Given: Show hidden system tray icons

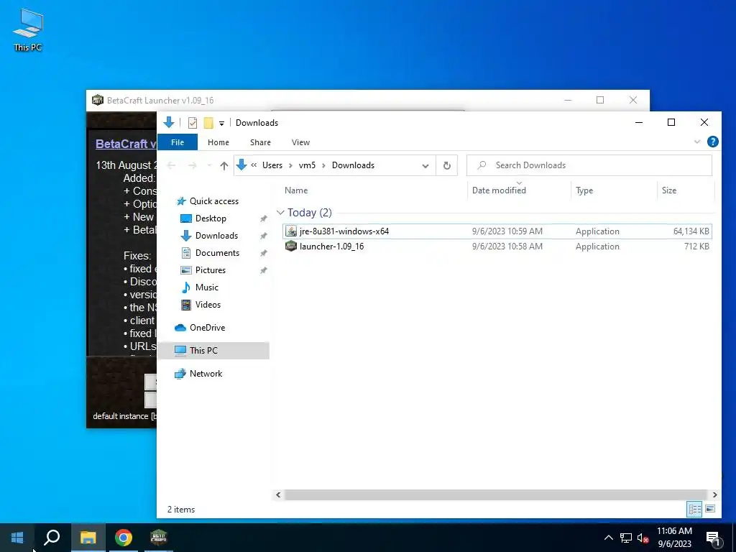Looking at the screenshot, I should point(608,538).
